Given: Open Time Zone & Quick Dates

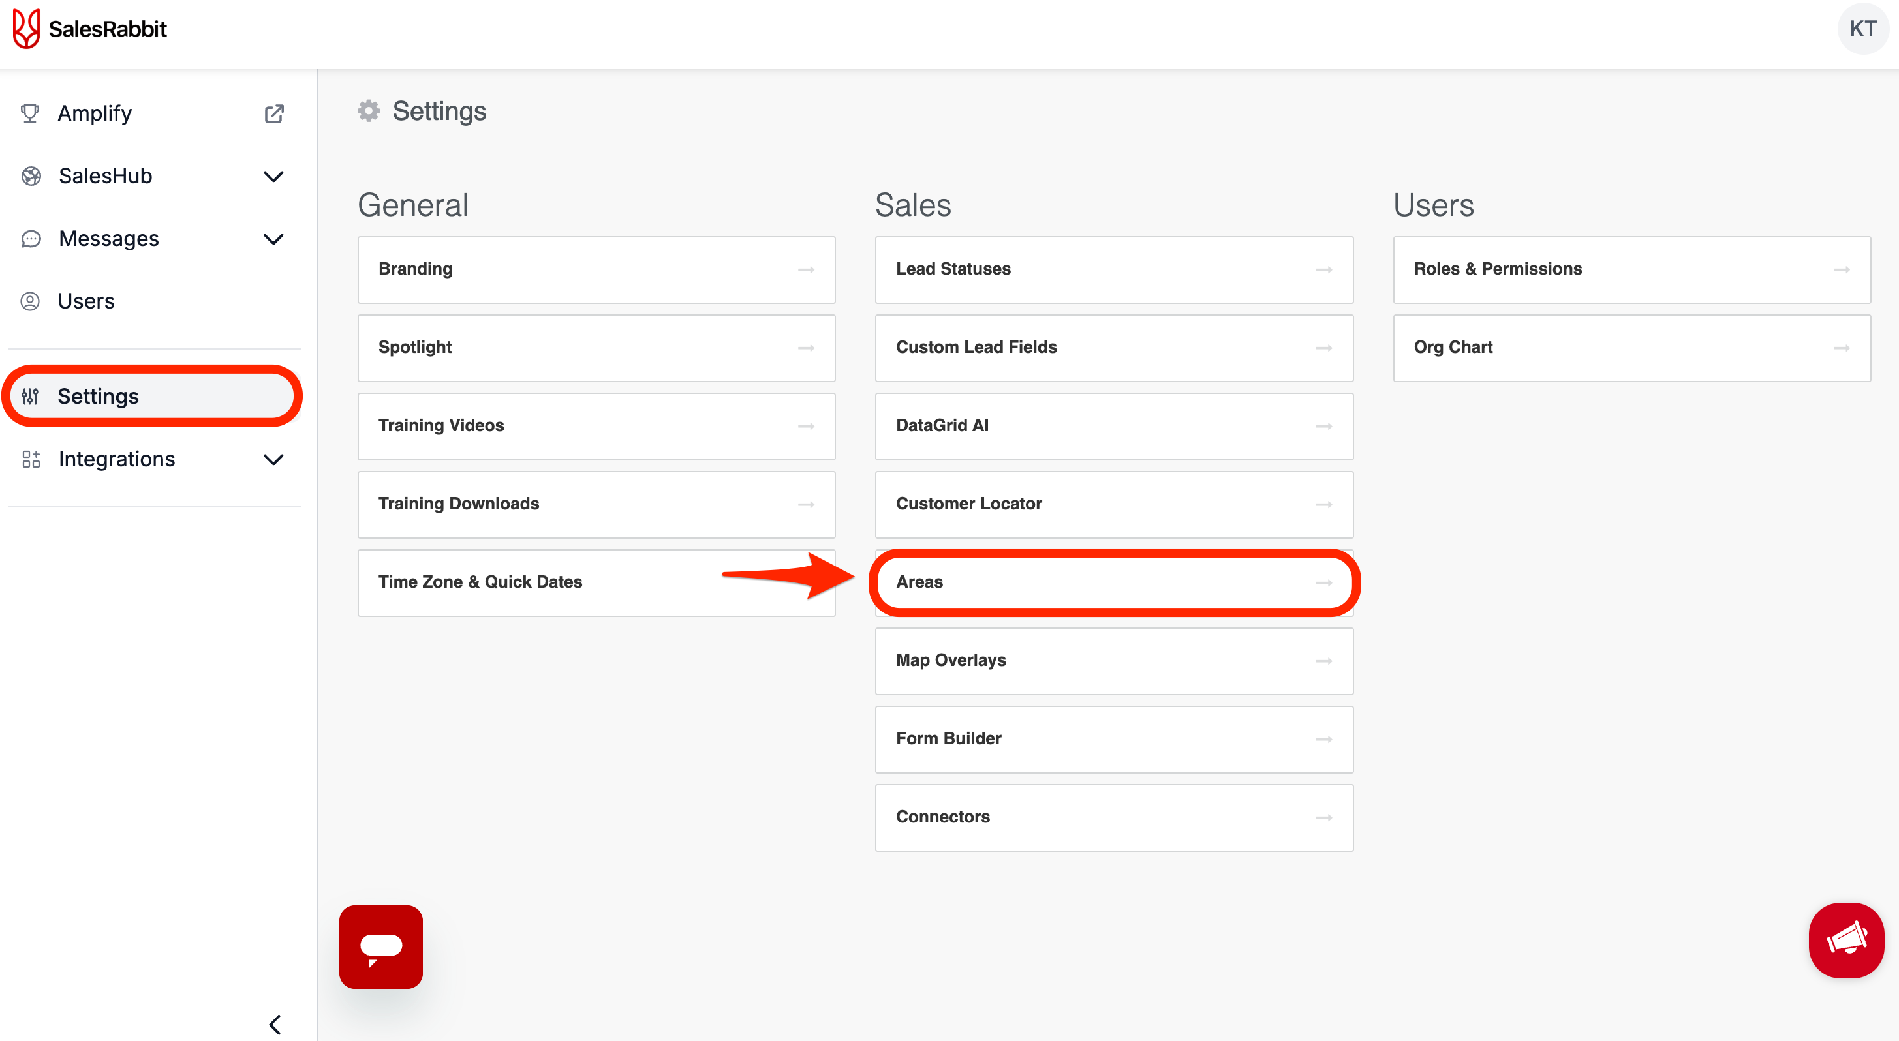Looking at the screenshot, I should pos(596,582).
